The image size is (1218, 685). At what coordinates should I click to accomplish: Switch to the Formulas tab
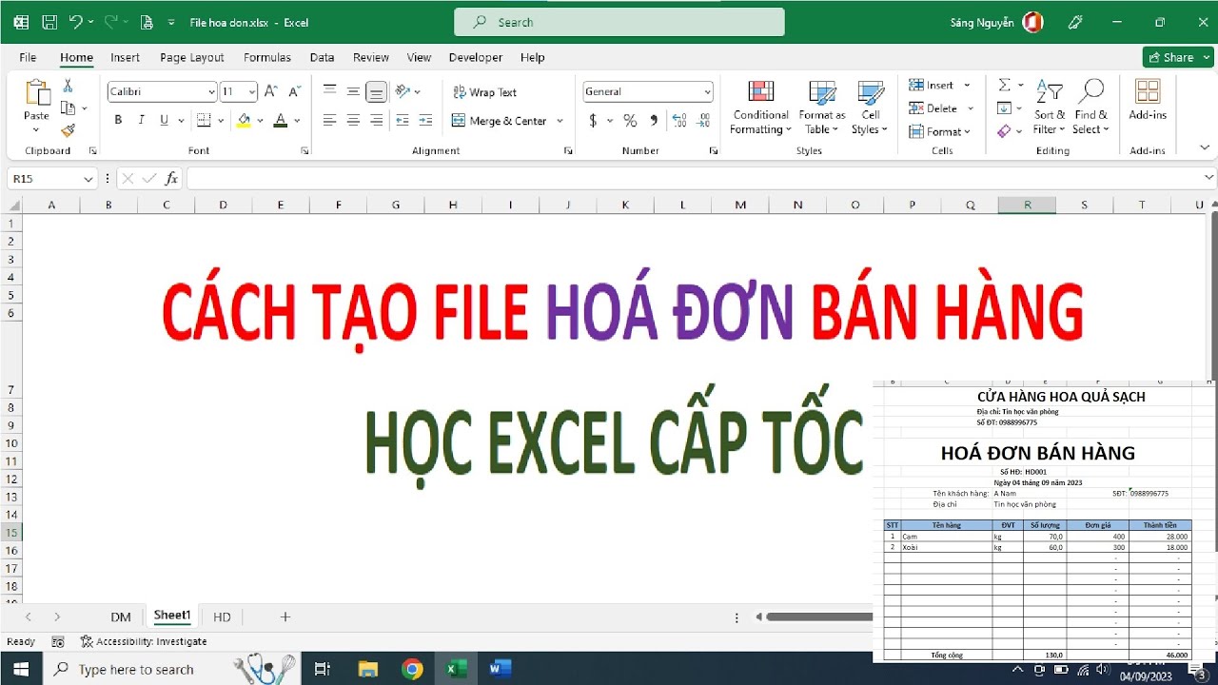pos(267,57)
